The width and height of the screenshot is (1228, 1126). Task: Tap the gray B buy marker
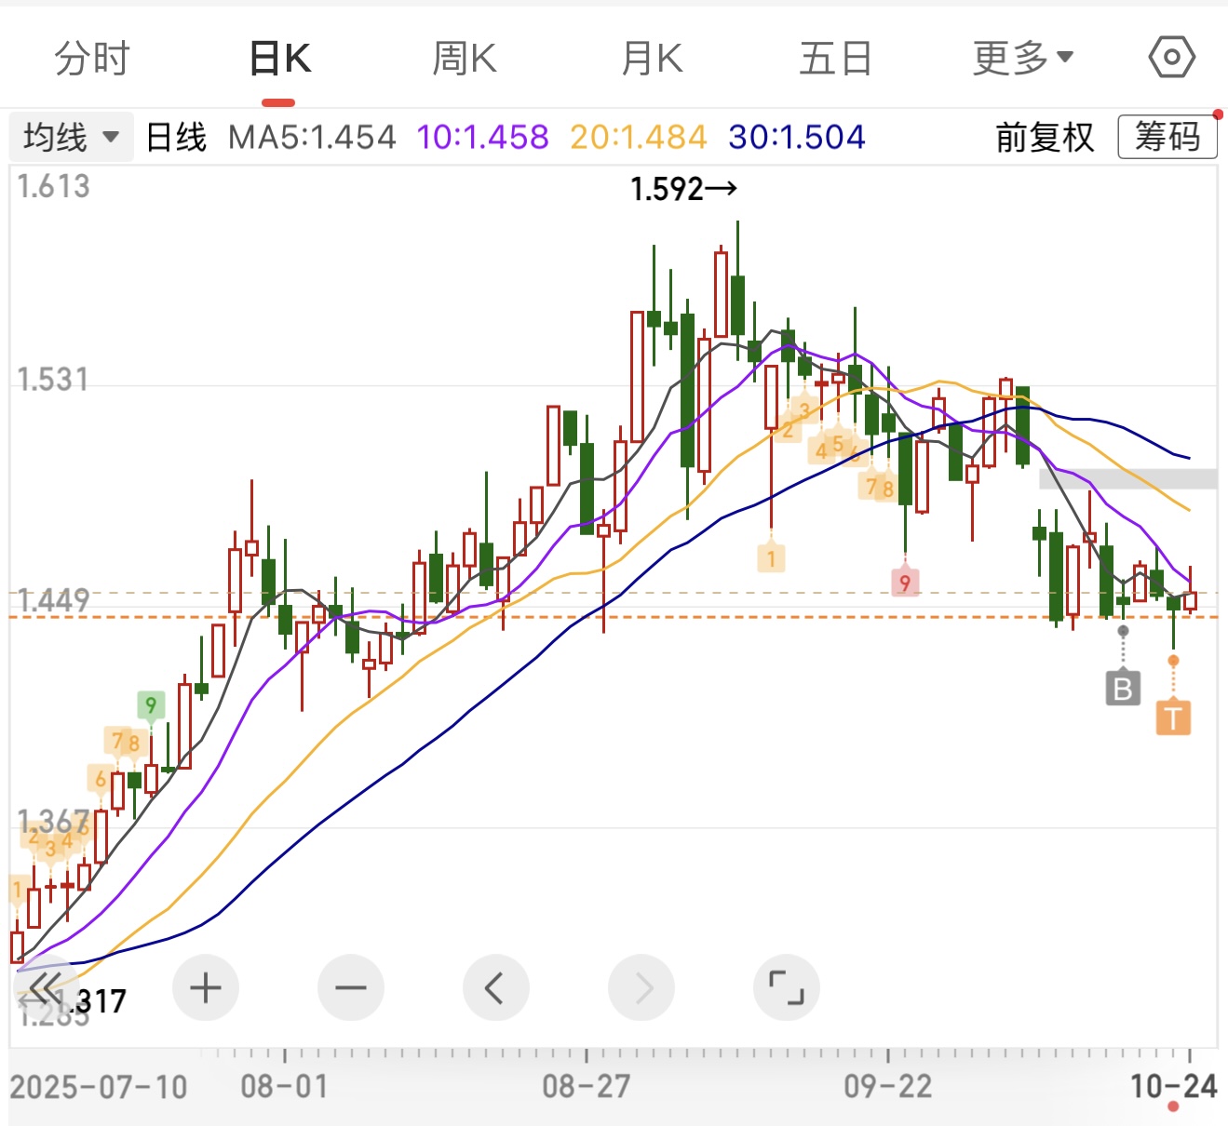pos(1123,689)
